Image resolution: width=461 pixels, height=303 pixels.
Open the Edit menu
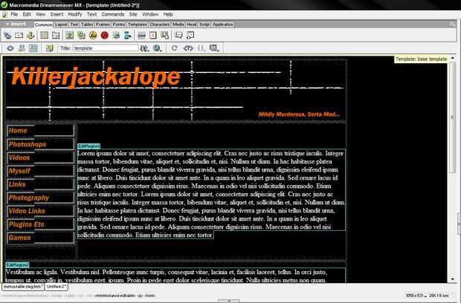pos(27,14)
